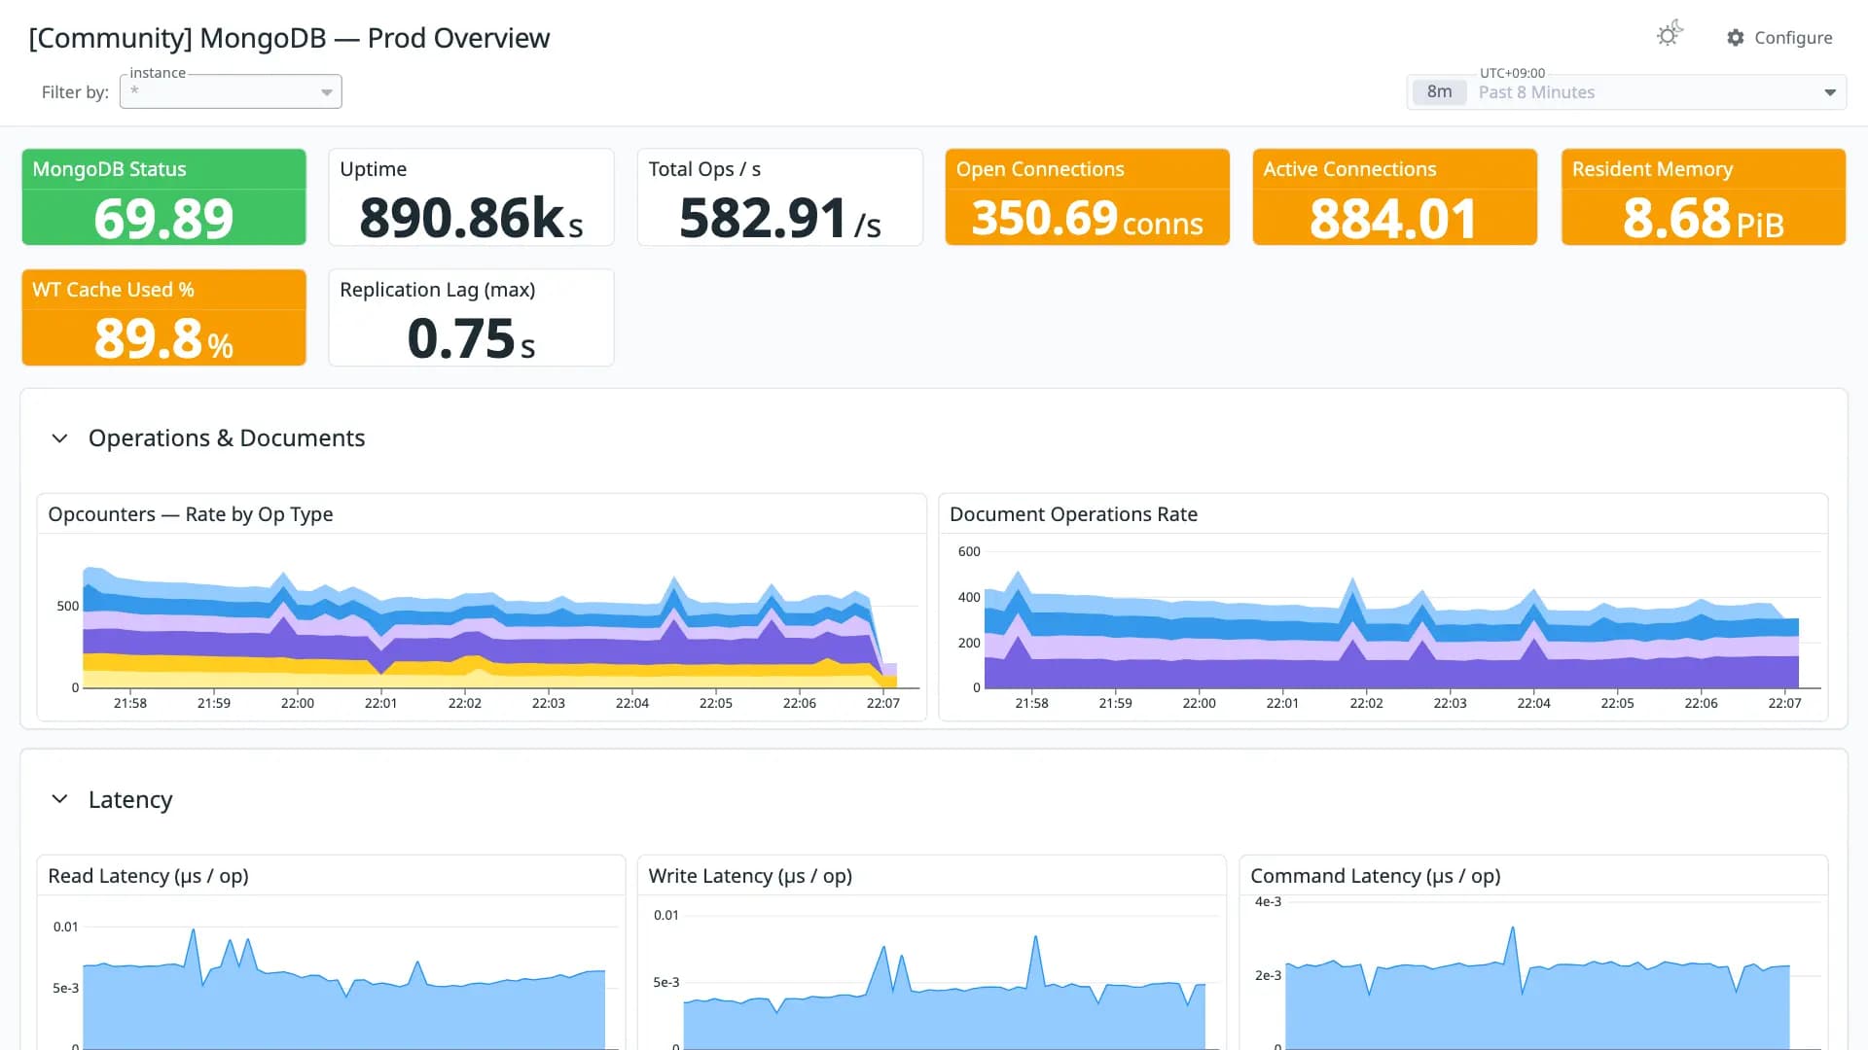Select the Active Connections panel
This screenshot has height=1050, width=1868.
[1394, 196]
